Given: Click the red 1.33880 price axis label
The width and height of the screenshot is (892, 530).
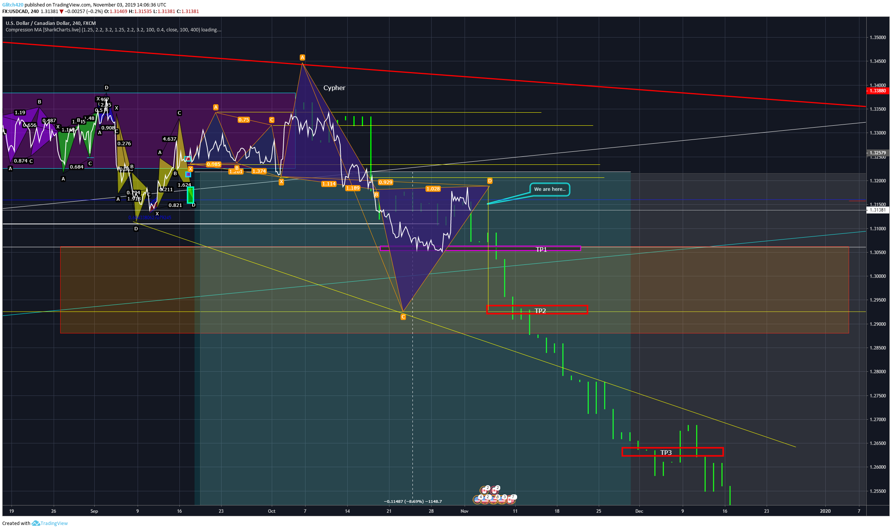Looking at the screenshot, I should point(877,91).
